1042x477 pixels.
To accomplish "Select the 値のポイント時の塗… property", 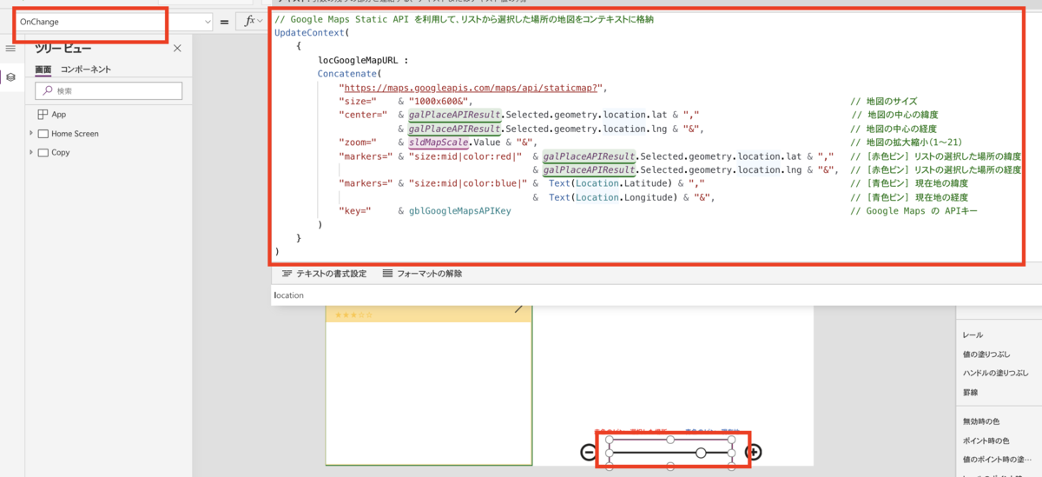I will coord(995,459).
